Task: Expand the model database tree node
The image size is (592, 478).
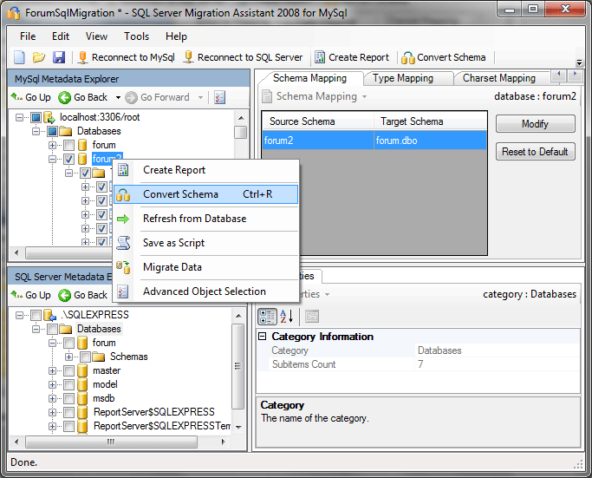Action: pos(53,384)
